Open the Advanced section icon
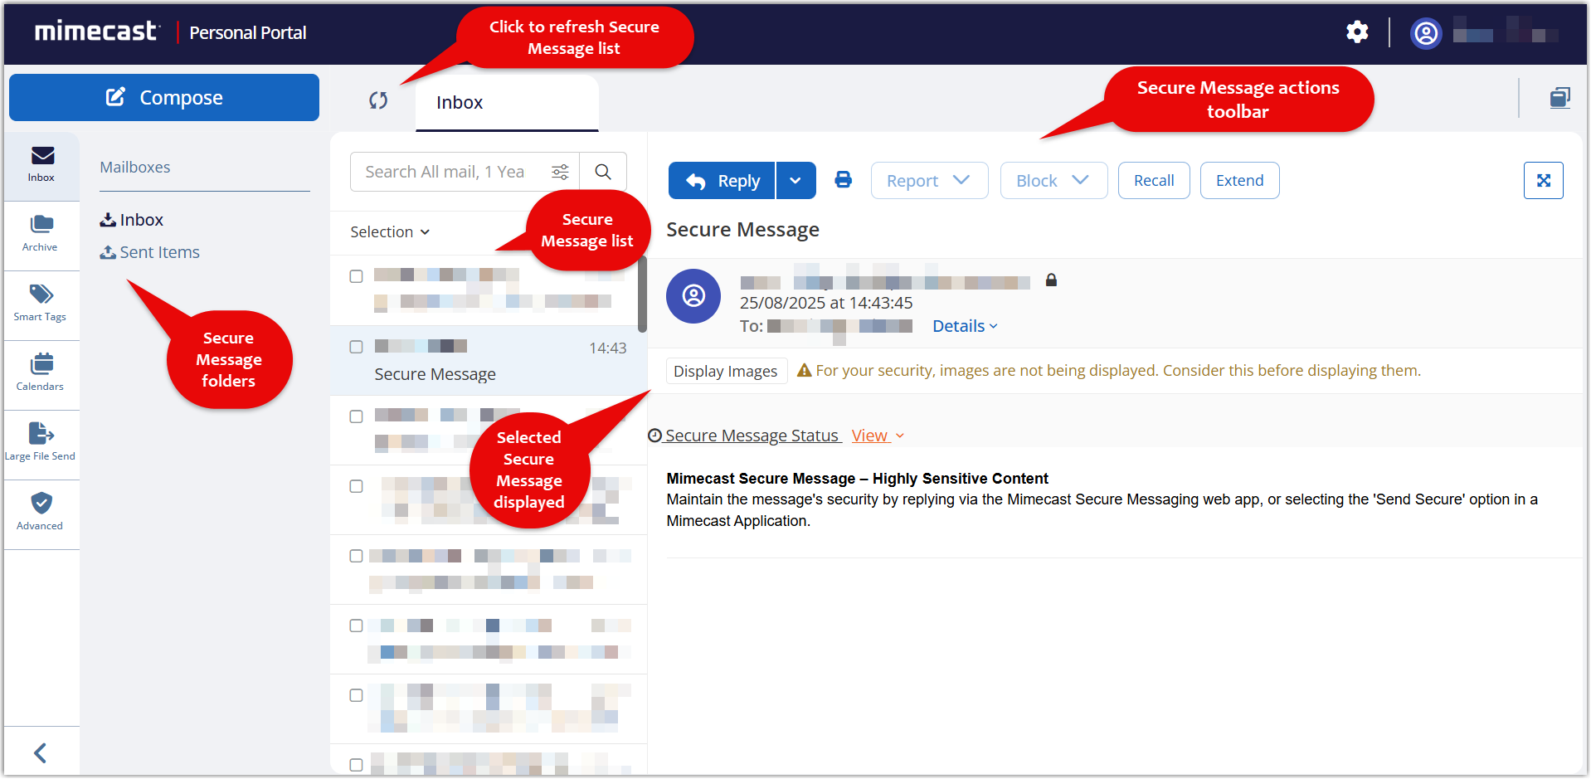The width and height of the screenshot is (1591, 779). click(40, 511)
